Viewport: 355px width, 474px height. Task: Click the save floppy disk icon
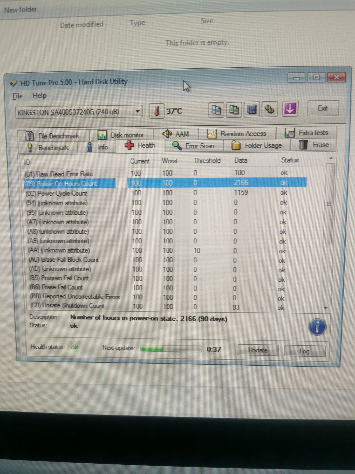pos(252,109)
